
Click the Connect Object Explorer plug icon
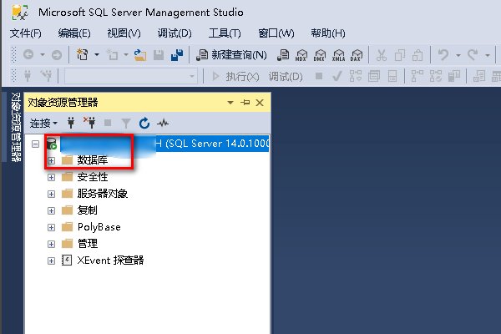[x=71, y=123]
